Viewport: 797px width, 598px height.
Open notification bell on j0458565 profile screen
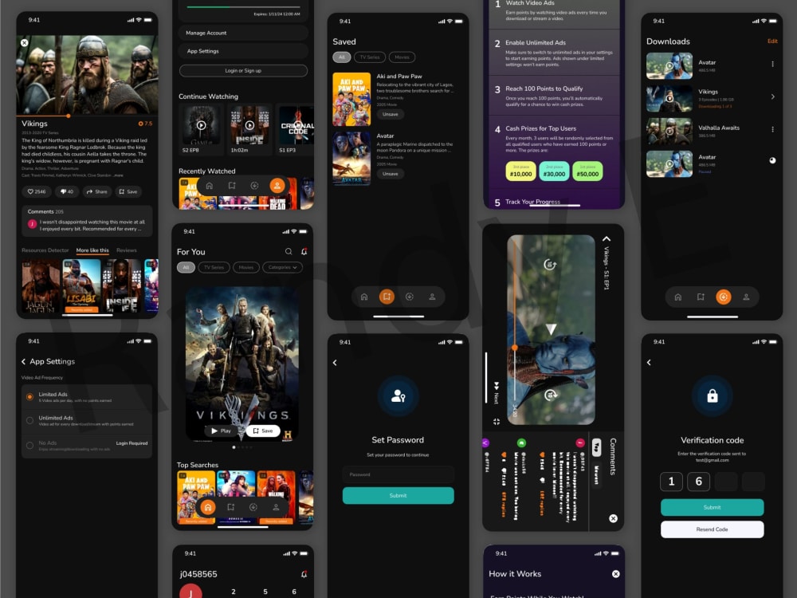point(304,574)
